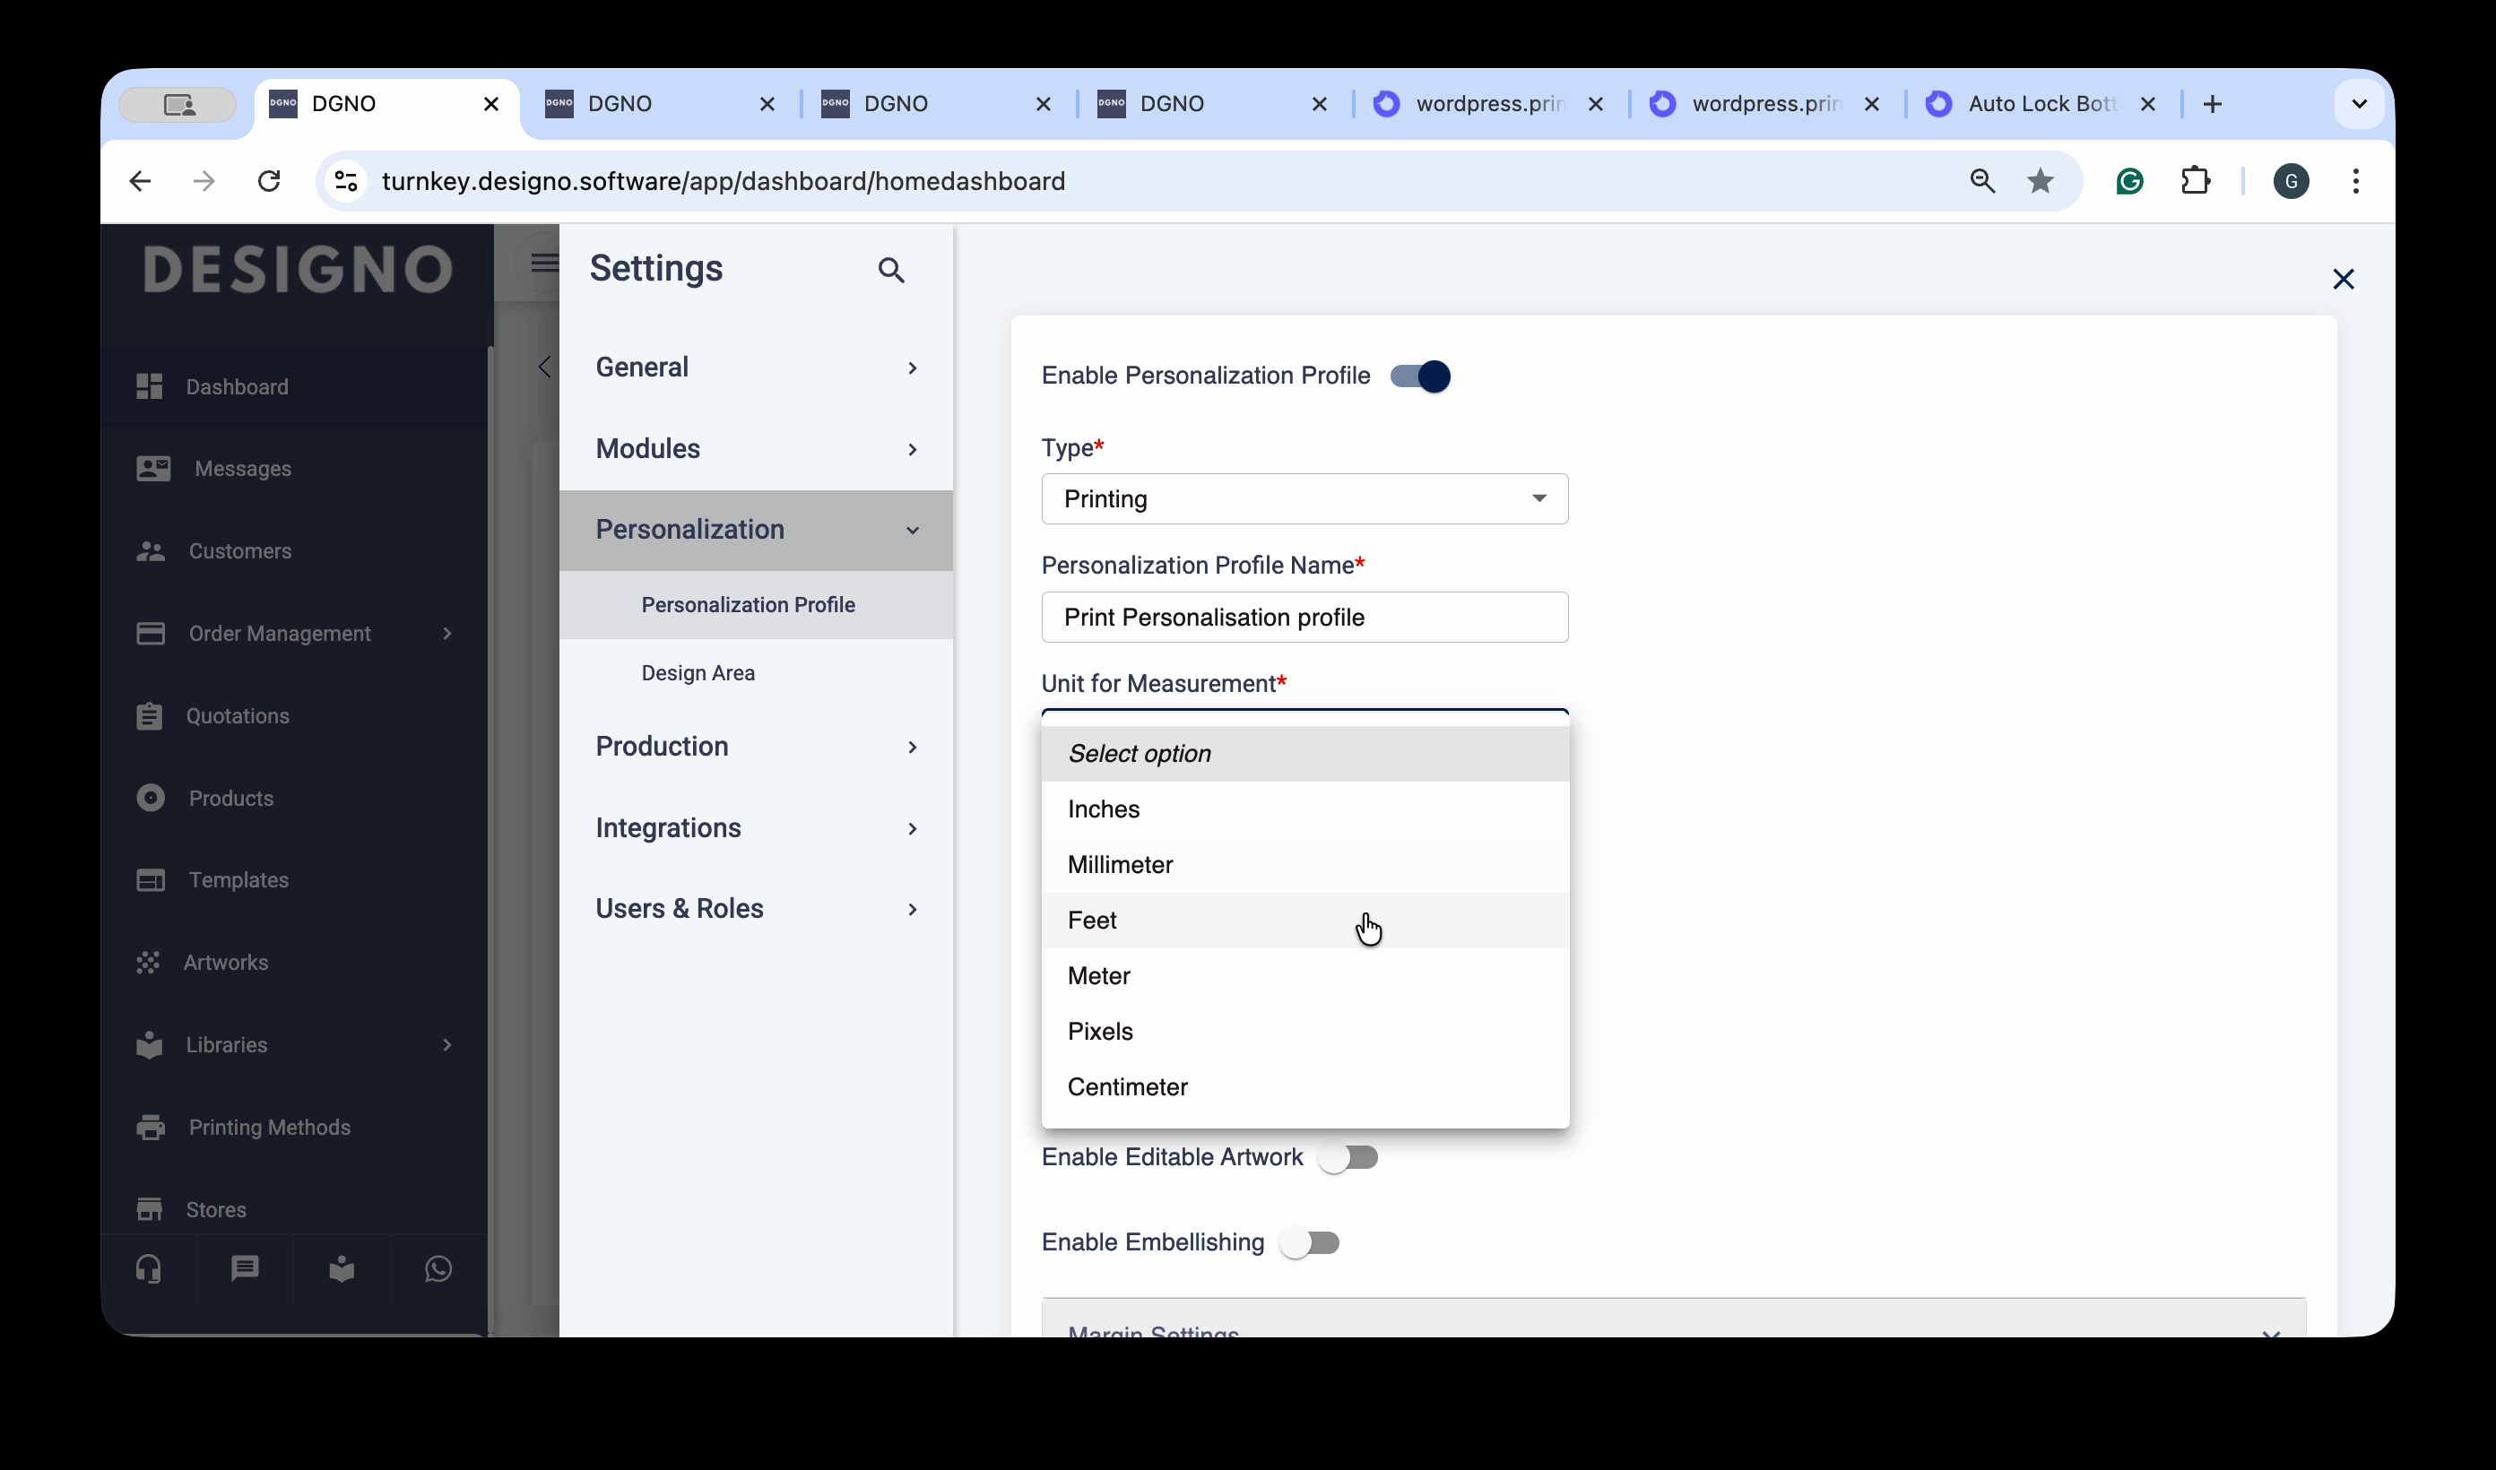Image resolution: width=2496 pixels, height=1470 pixels.
Task: Click the hamburger menu icon
Action: (544, 263)
